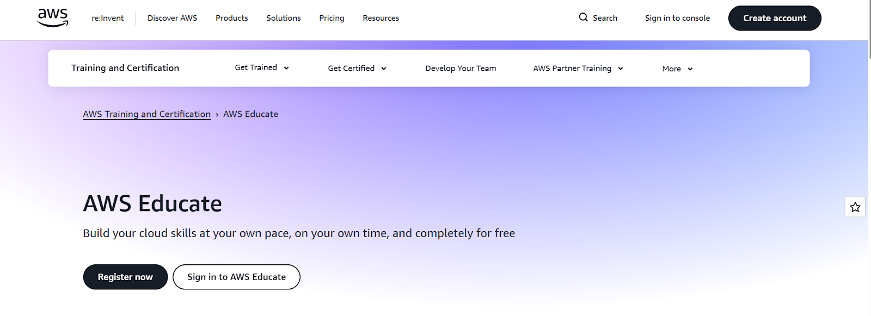The image size is (871, 316).
Task: Click the star bookmark icon
Action: pyautogui.click(x=855, y=207)
